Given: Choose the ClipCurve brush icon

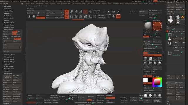Looking at the screenshot, I should [160, 63].
